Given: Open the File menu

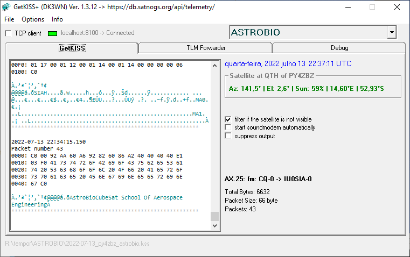Looking at the screenshot, I should [x=9, y=19].
